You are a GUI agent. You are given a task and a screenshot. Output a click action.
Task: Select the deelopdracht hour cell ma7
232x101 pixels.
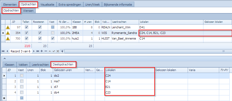(69, 81)
